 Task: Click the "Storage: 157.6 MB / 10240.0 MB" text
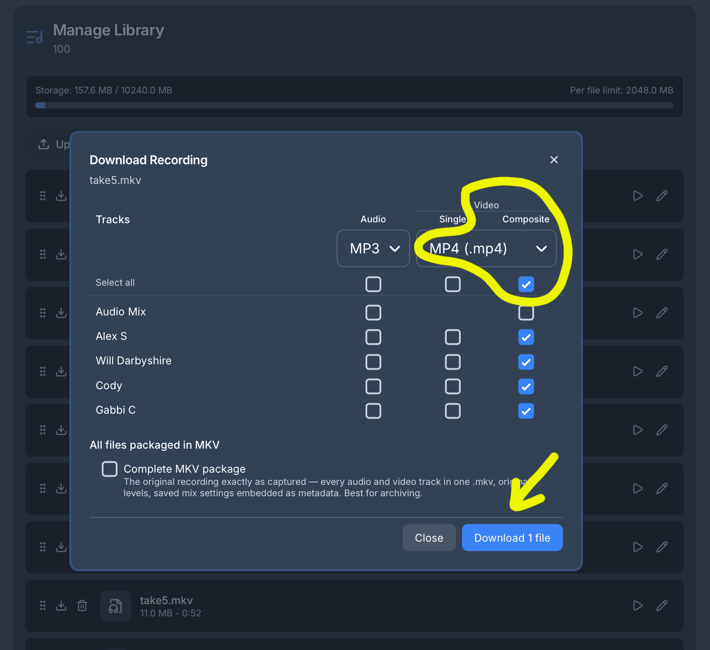[x=104, y=90]
